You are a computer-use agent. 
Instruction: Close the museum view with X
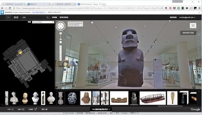click(193, 26)
